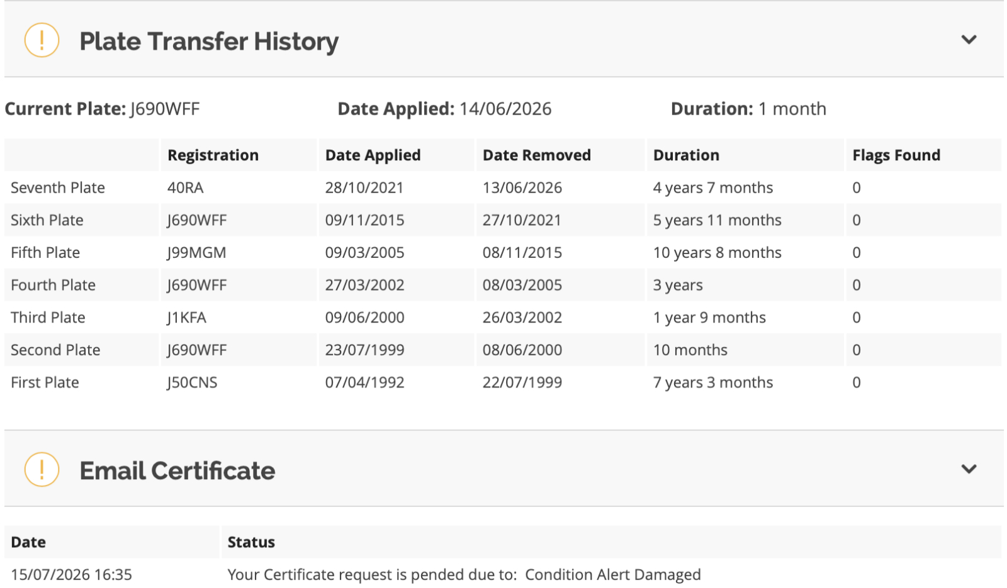Select the First Plate row label
The image size is (1007, 588).
(x=45, y=382)
